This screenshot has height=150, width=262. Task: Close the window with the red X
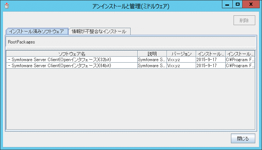pyautogui.click(x=251, y=4)
